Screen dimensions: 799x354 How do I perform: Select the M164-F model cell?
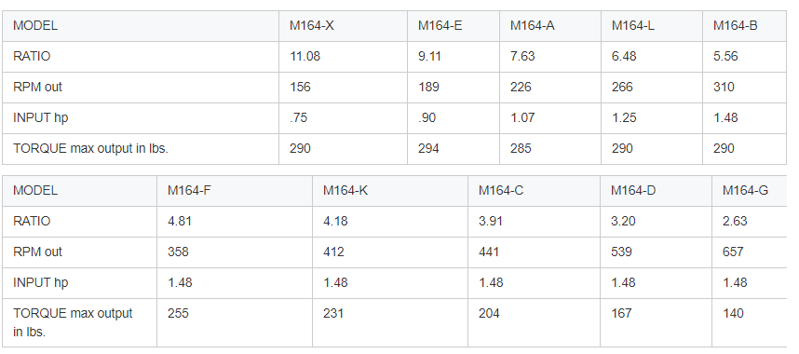tap(235, 191)
